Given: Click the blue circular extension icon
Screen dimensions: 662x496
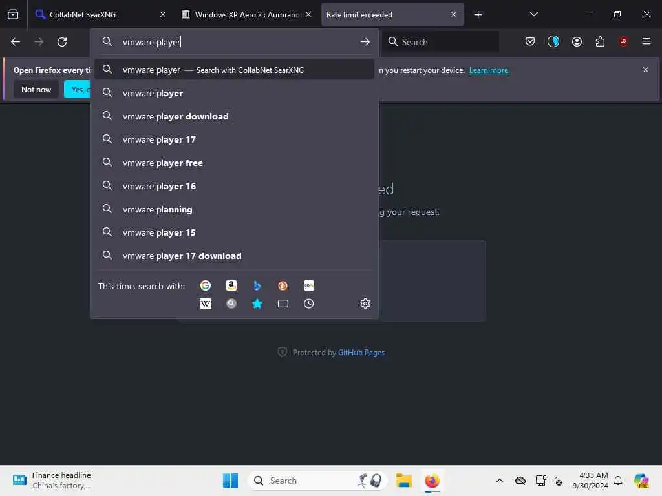Looking at the screenshot, I should click(553, 41).
